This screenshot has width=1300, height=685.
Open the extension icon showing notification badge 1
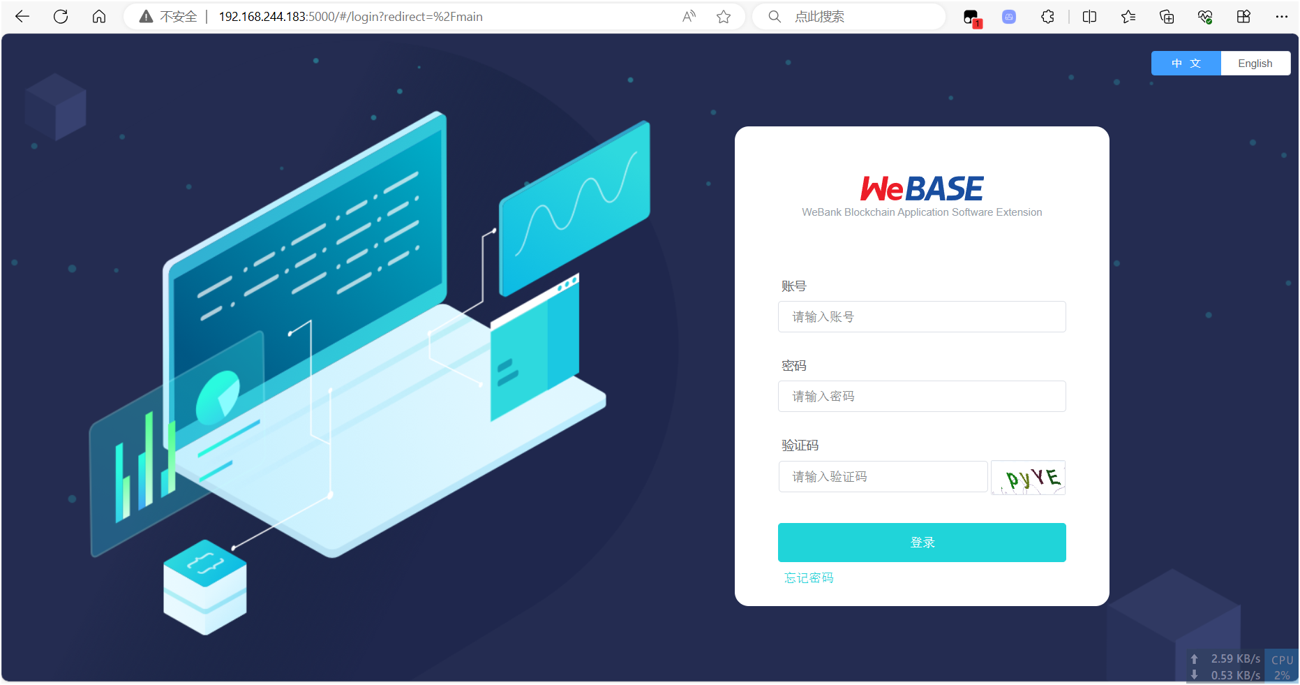[971, 16]
